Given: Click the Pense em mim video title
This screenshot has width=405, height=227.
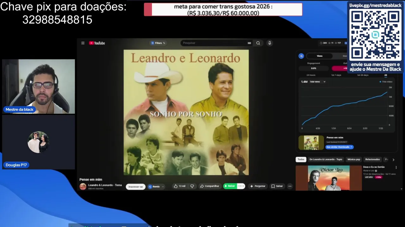Looking at the screenshot, I should [91, 179].
